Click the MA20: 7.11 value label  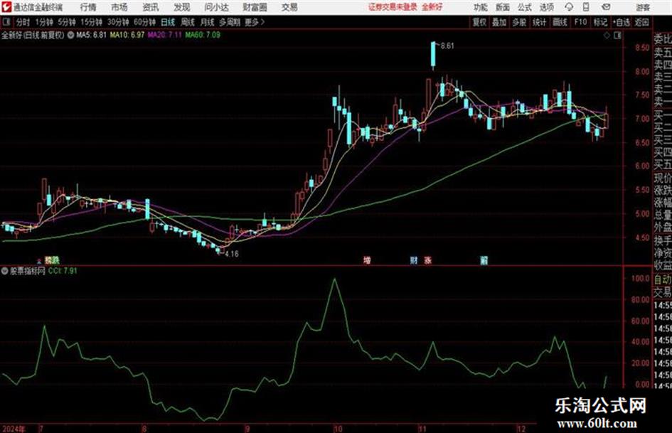tap(165, 35)
